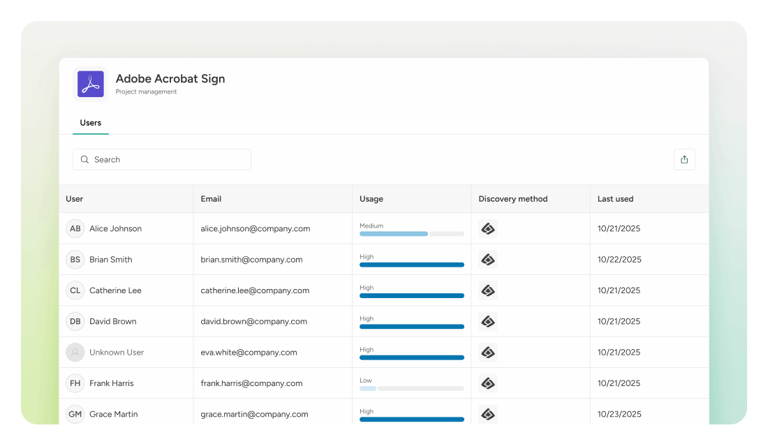The width and height of the screenshot is (768, 444).
Task: Click the FH avatar for Frank Harris
Action: 75,383
